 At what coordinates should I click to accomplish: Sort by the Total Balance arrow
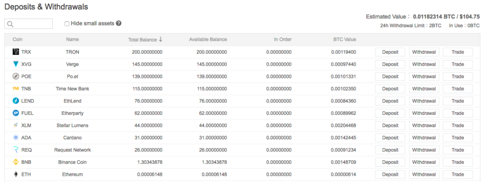(160, 39)
